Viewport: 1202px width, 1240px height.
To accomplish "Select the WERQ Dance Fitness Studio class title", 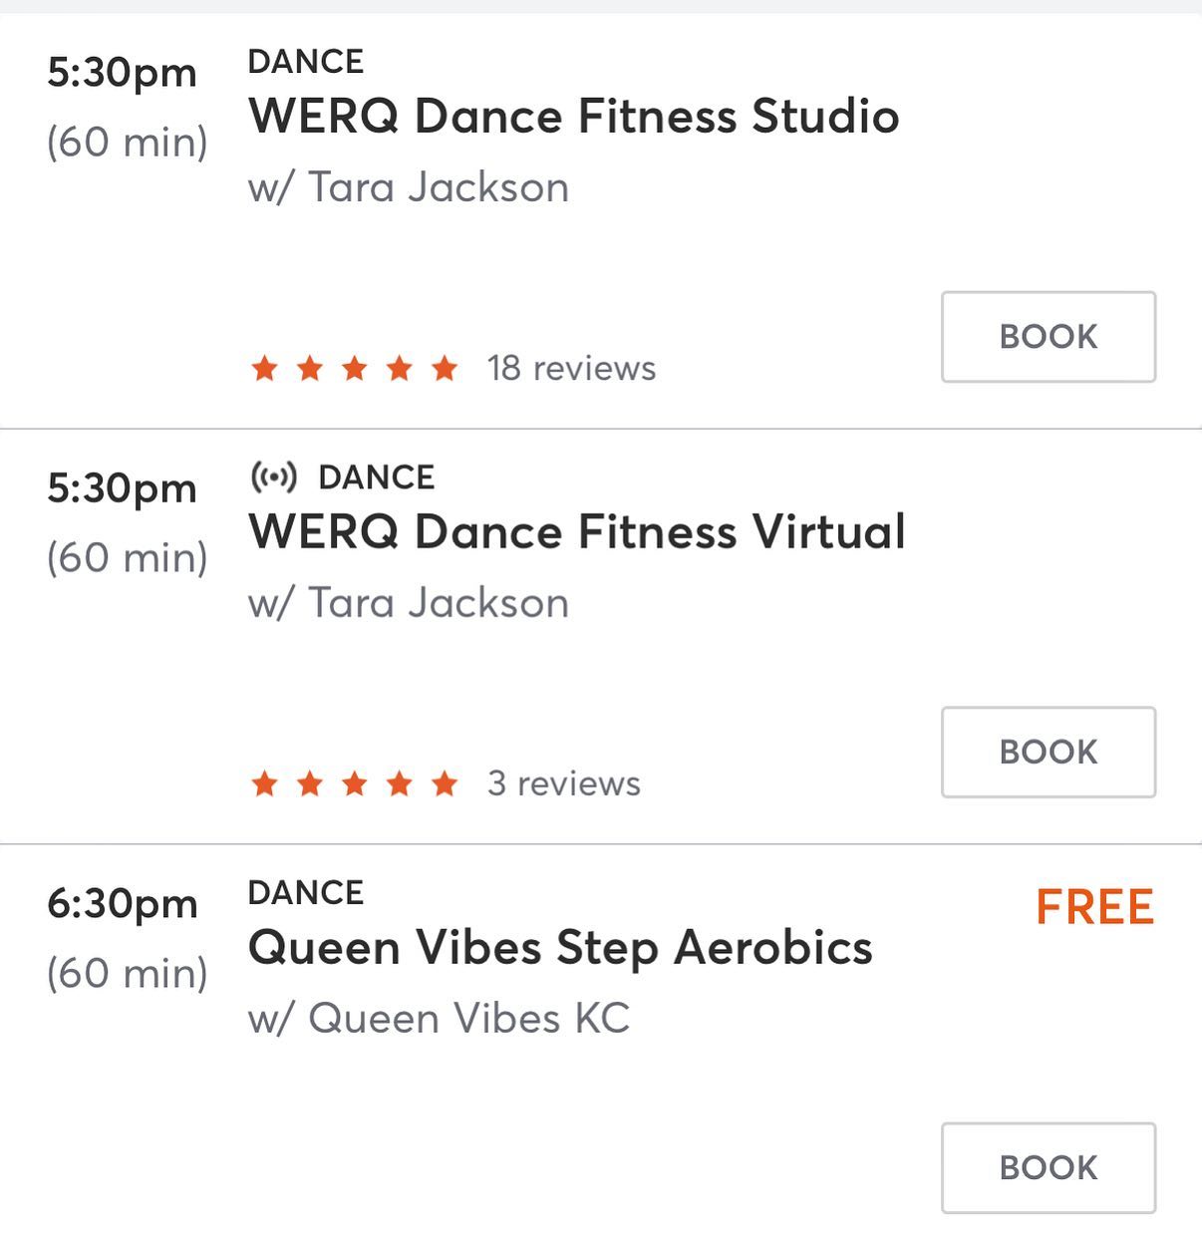I will [574, 117].
